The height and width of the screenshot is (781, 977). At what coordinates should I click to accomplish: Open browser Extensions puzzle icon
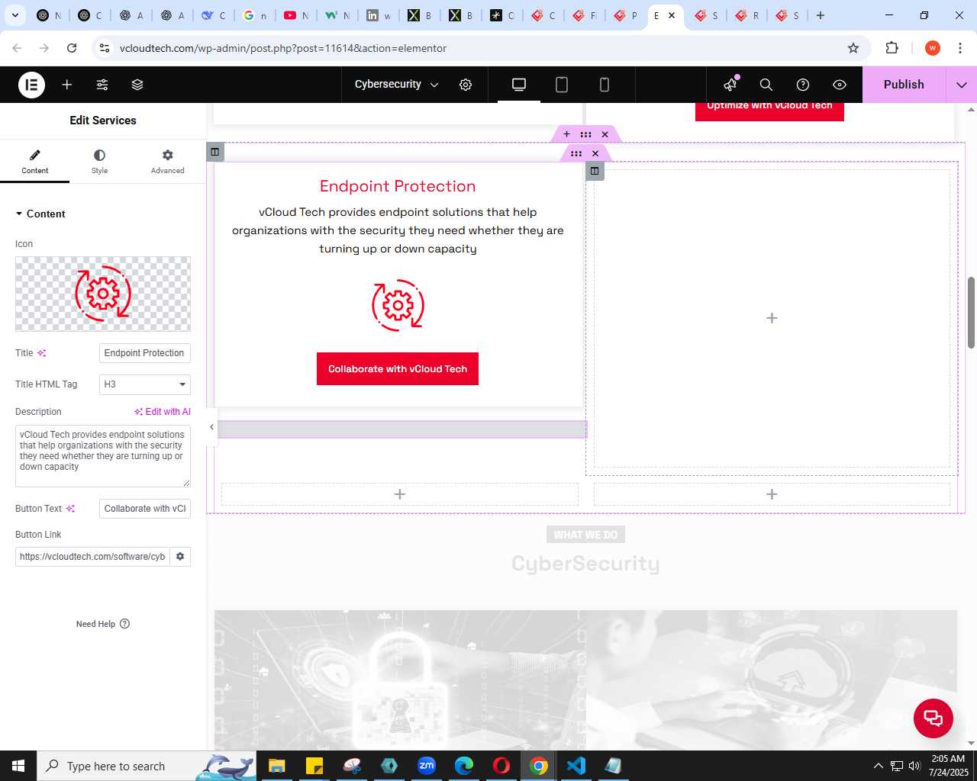tap(892, 48)
